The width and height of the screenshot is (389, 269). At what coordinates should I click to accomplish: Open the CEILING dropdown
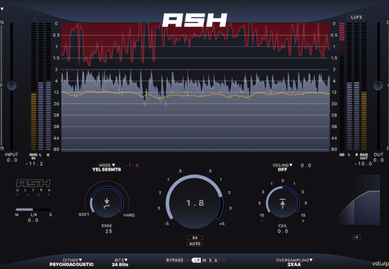pyautogui.click(x=282, y=167)
